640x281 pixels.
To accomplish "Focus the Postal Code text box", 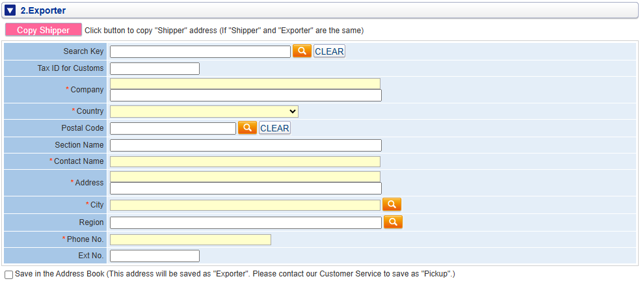I will point(173,128).
